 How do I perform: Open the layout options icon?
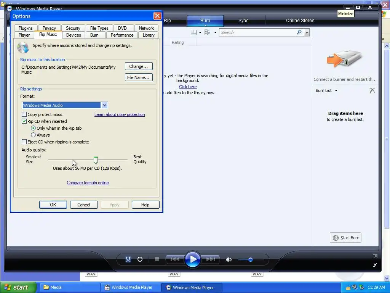point(193,32)
